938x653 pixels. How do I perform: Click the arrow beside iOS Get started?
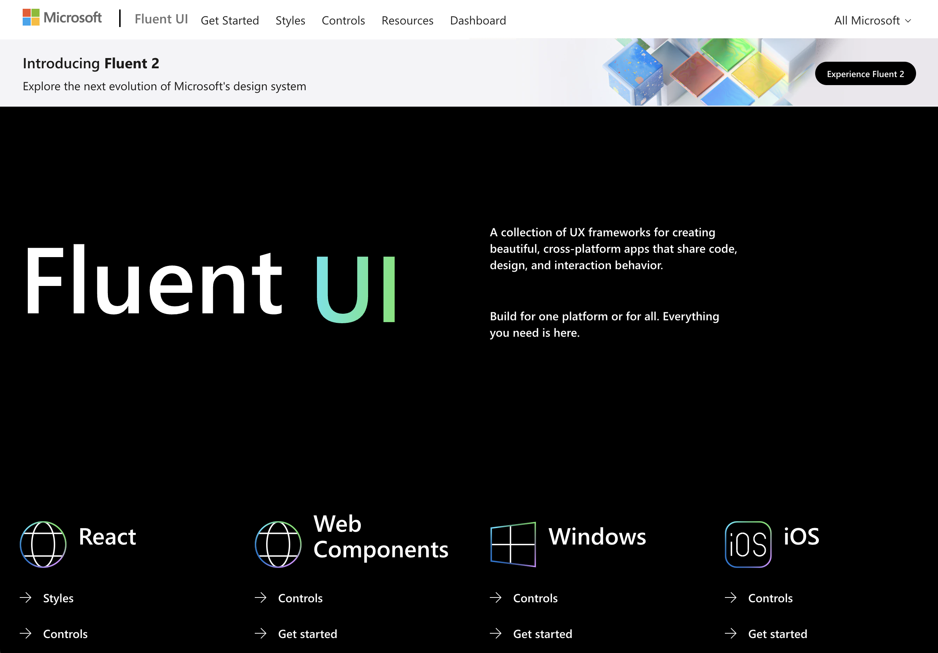tap(731, 634)
